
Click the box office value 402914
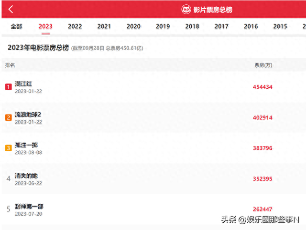262,118
